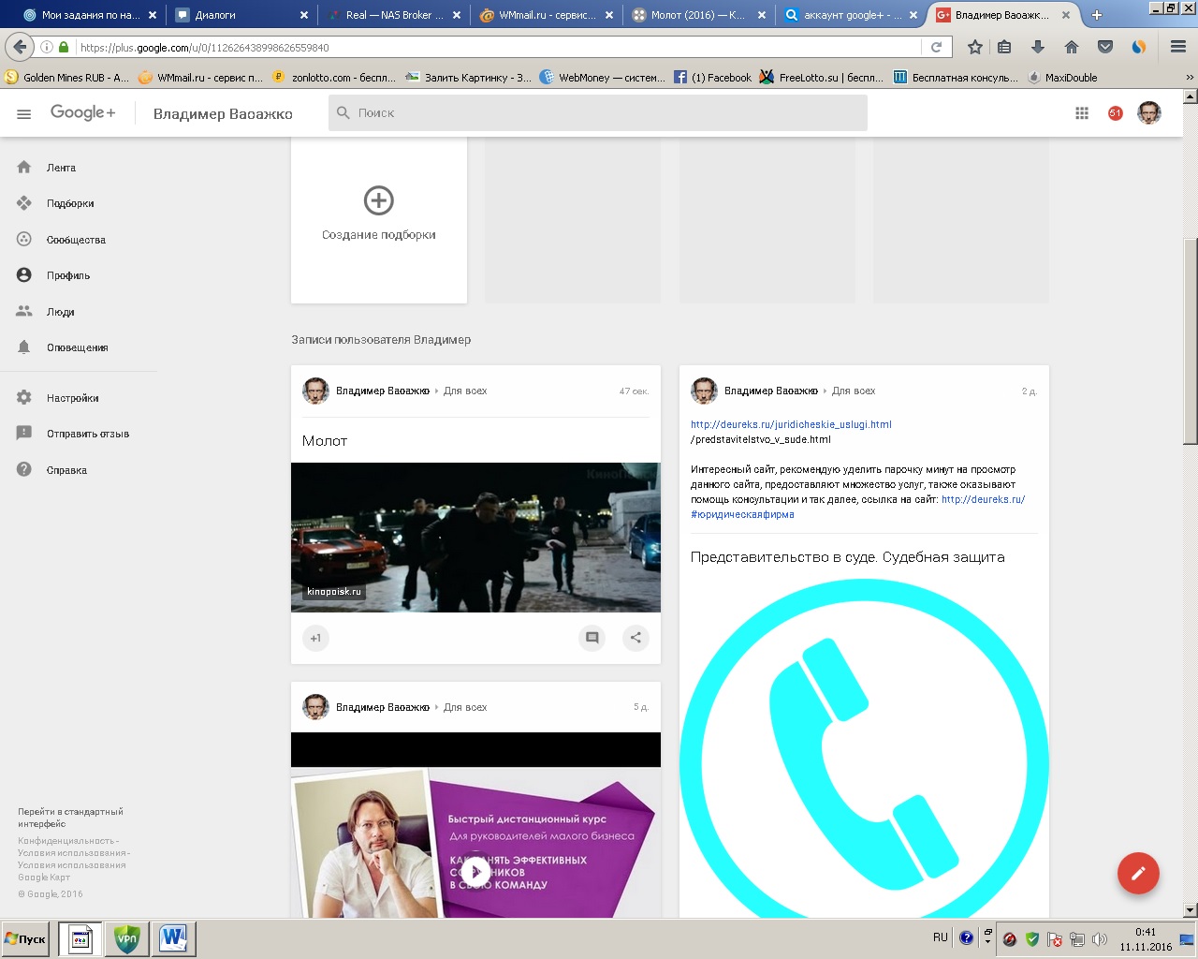Open the Google apps grid
The width and height of the screenshot is (1198, 959).
point(1082,113)
